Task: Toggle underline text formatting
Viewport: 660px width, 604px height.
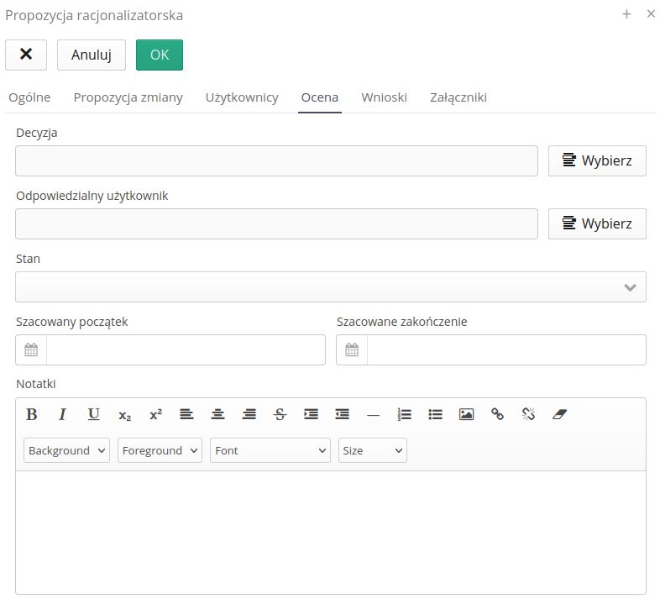Action: coord(93,414)
